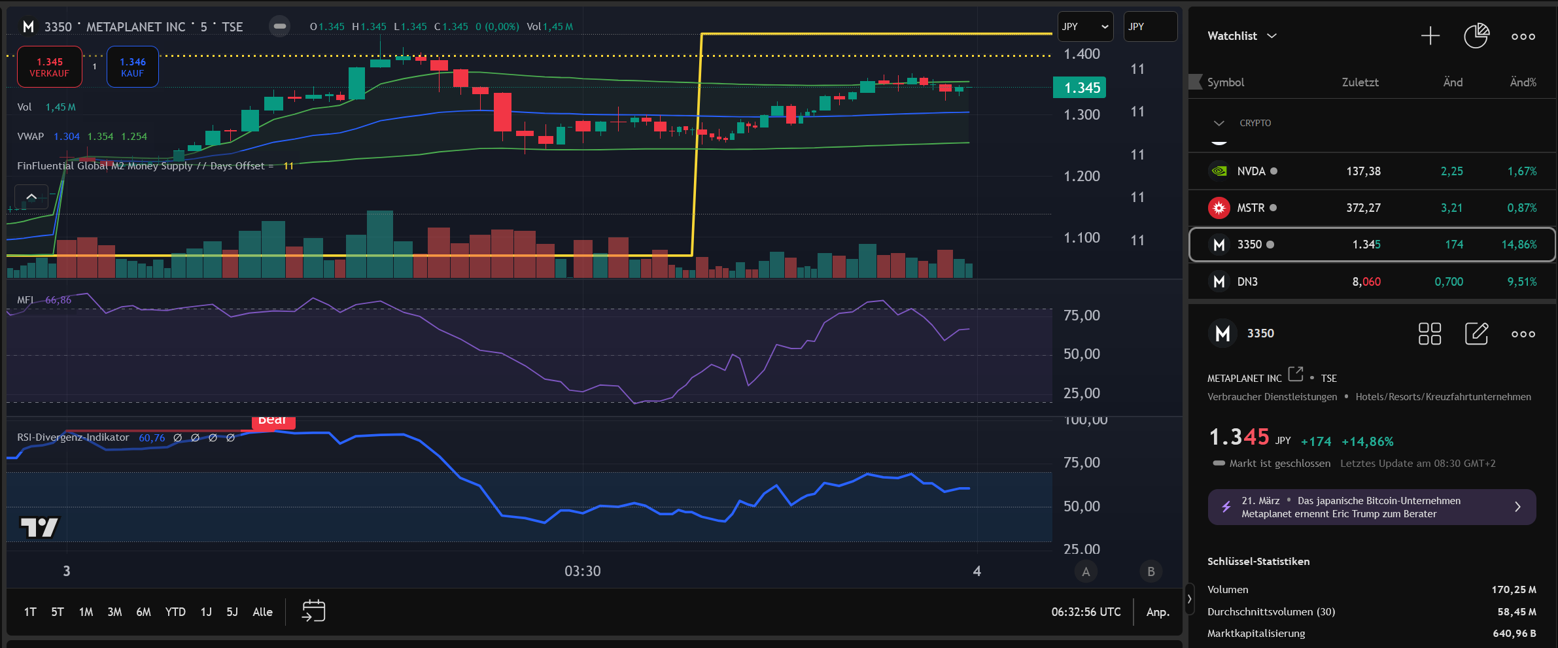
Task: Select the 3350 watchlist row
Action: [x=1372, y=245]
